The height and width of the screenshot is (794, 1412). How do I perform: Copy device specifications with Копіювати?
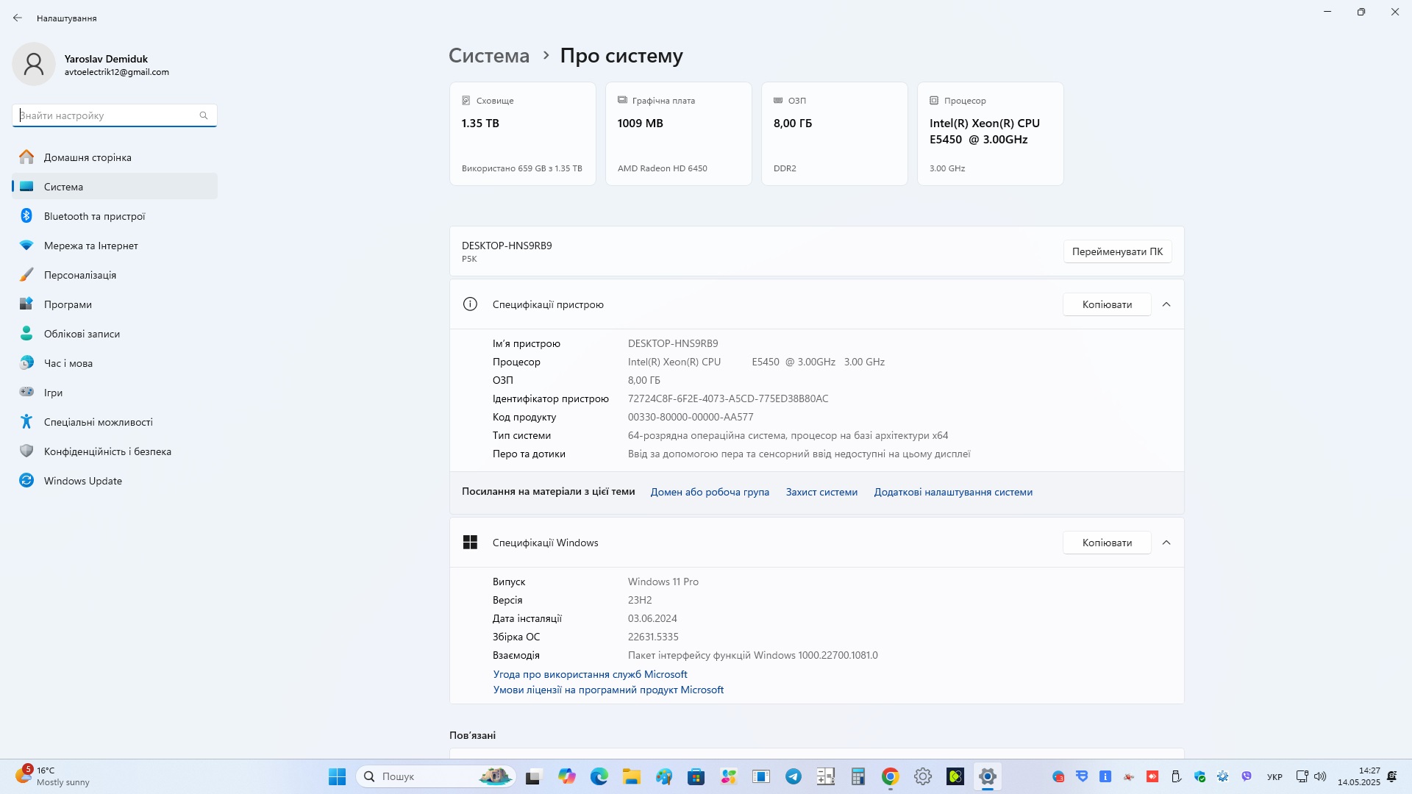point(1107,304)
